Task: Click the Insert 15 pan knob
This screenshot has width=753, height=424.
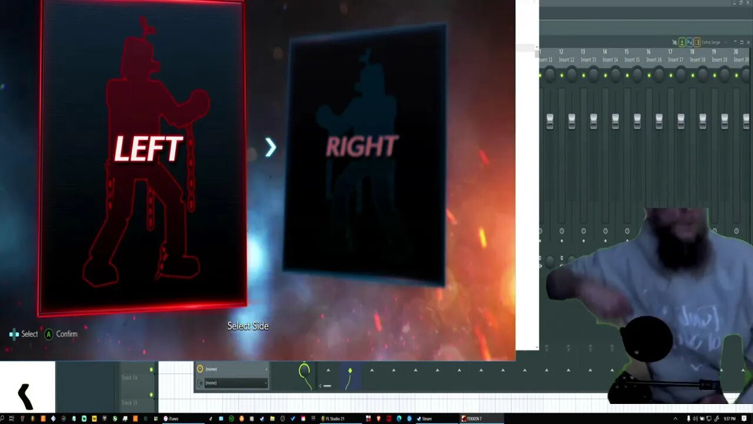Action: (x=637, y=75)
